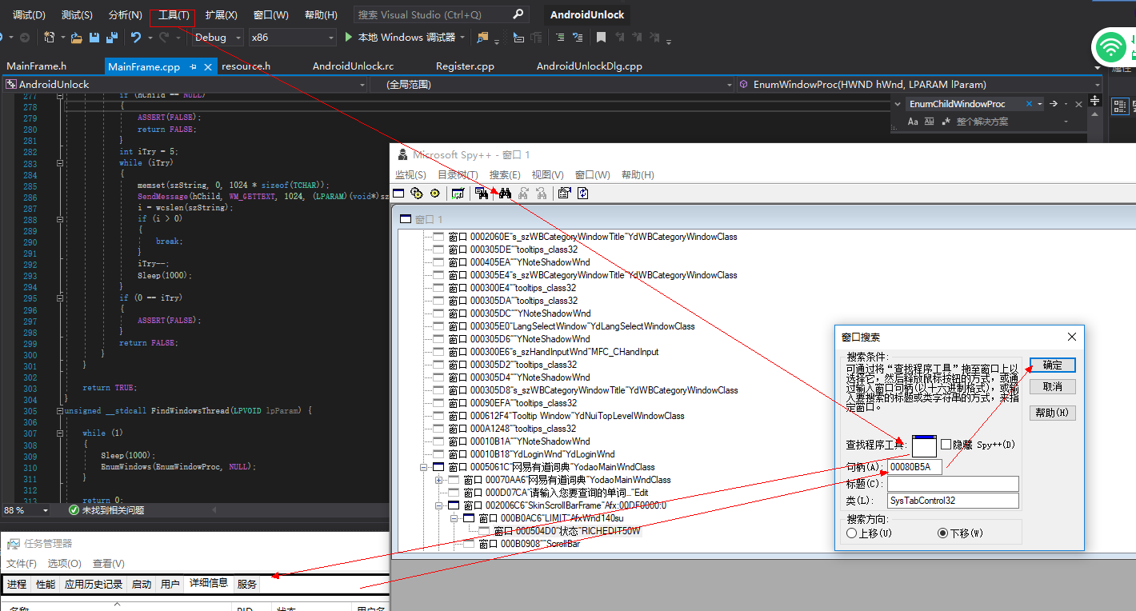Click the Visual Studio Open File folder icon
This screenshot has height=611, width=1136.
[x=77, y=37]
